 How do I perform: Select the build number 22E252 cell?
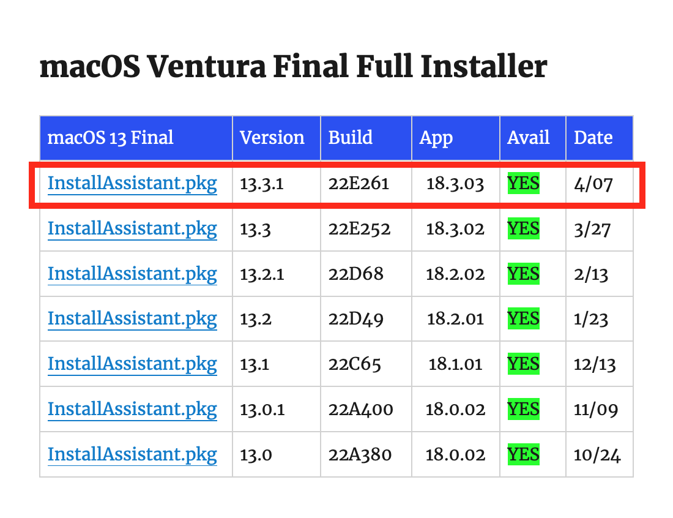pyautogui.click(x=360, y=229)
